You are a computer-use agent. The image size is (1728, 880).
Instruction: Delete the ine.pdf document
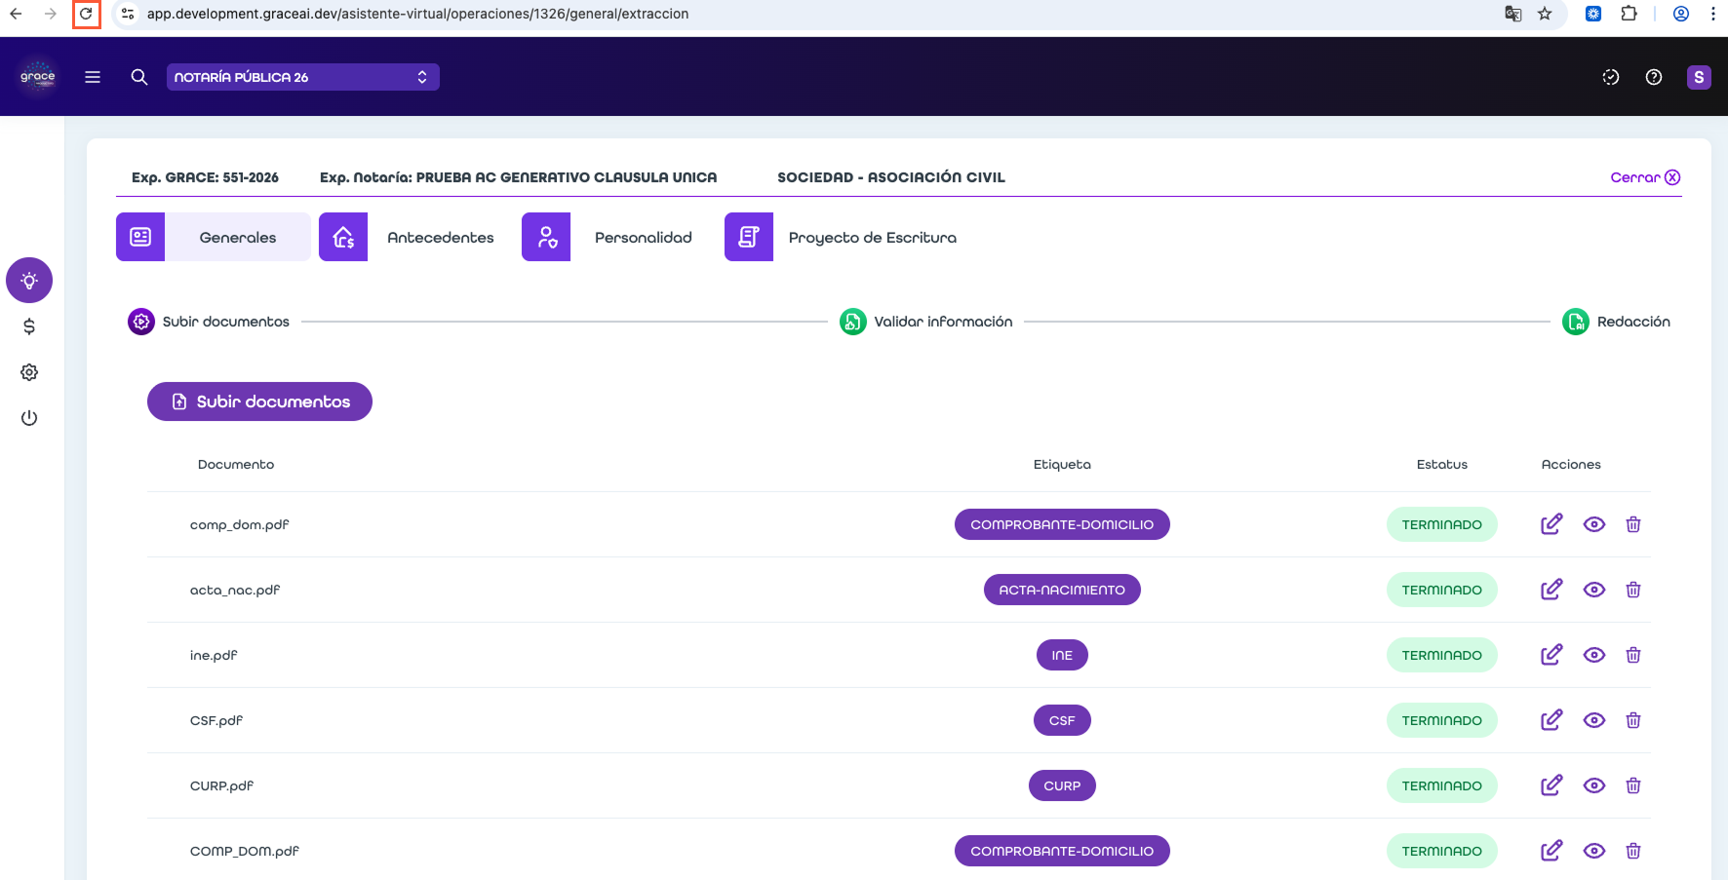[x=1633, y=655]
